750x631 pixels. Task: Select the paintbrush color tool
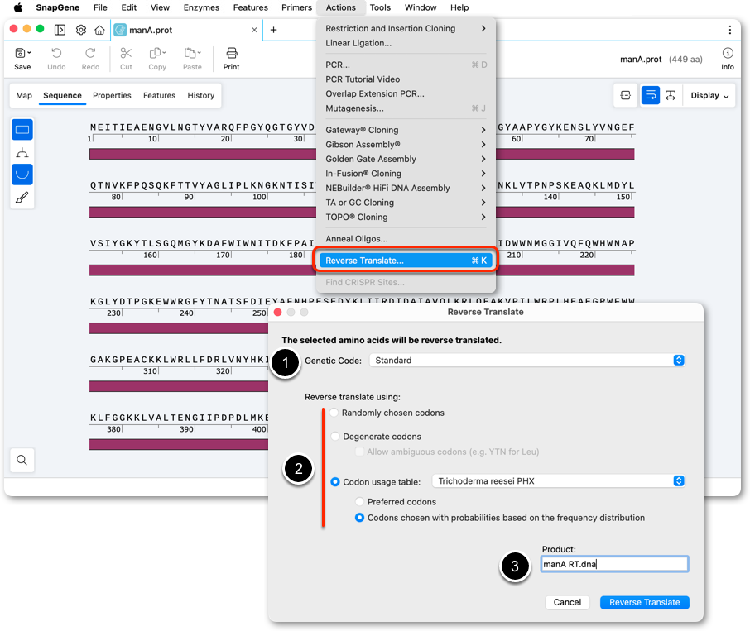click(22, 198)
